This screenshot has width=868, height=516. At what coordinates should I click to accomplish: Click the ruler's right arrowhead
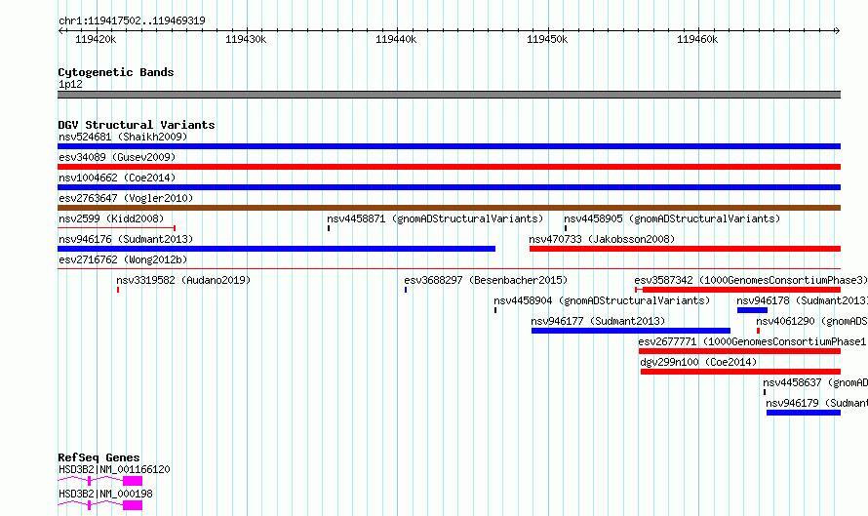838,31
